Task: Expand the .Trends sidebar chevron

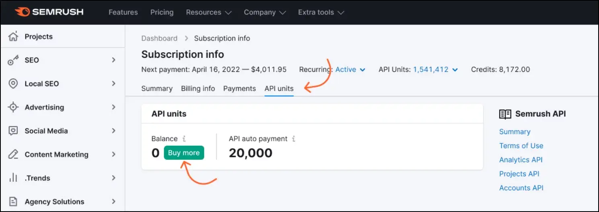Action: click(114, 178)
